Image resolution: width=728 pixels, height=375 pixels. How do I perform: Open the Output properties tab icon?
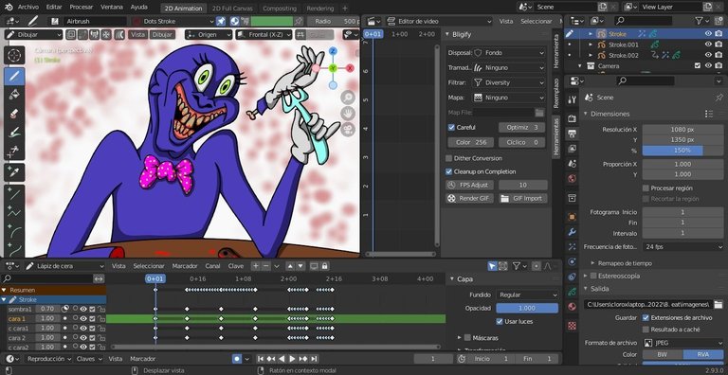tap(572, 134)
